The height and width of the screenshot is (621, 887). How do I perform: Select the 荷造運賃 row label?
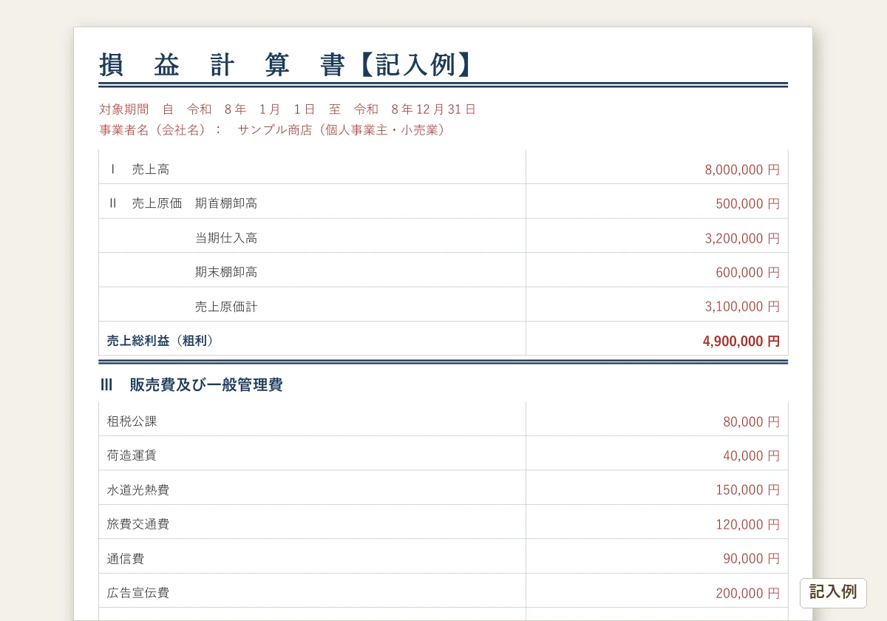coord(132,455)
